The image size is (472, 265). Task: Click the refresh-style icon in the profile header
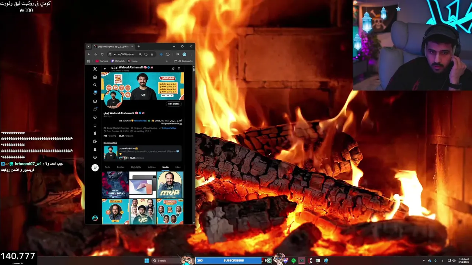click(x=173, y=68)
